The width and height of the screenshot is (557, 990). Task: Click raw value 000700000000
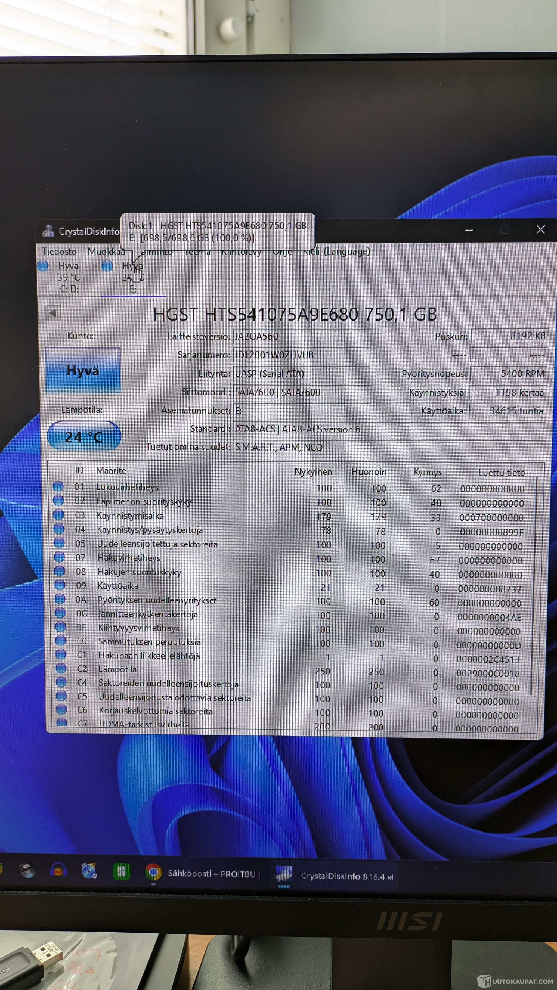492,518
